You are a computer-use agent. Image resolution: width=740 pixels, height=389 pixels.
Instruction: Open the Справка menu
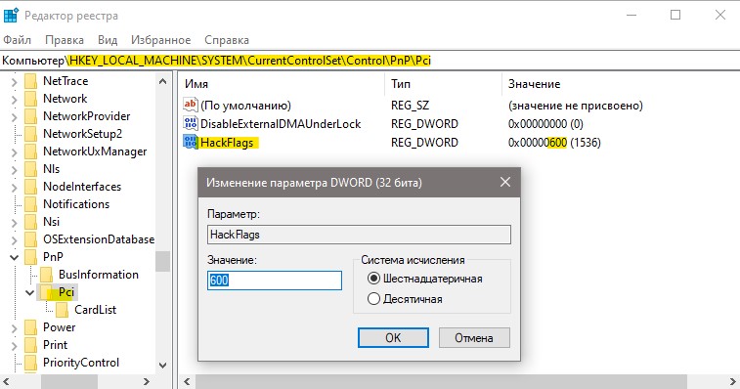[227, 40]
